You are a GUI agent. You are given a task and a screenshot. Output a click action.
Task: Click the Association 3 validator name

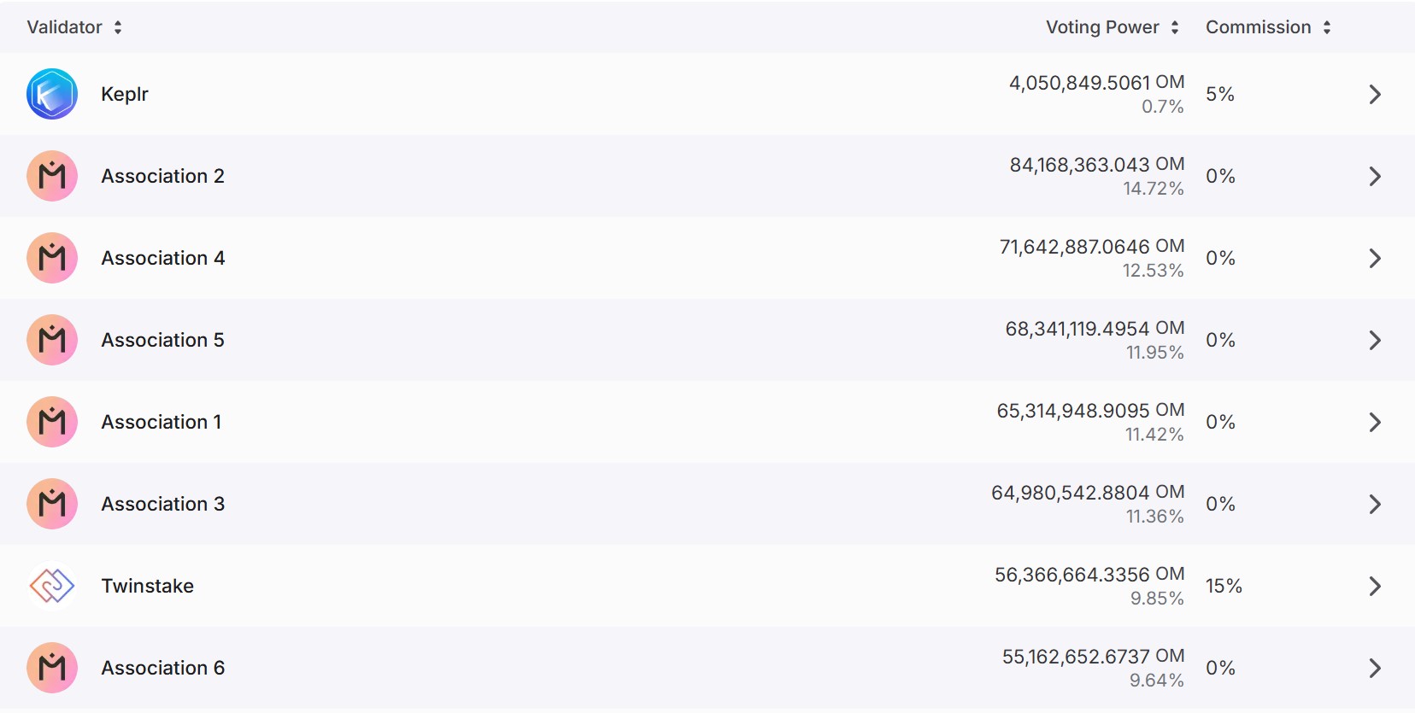163,504
